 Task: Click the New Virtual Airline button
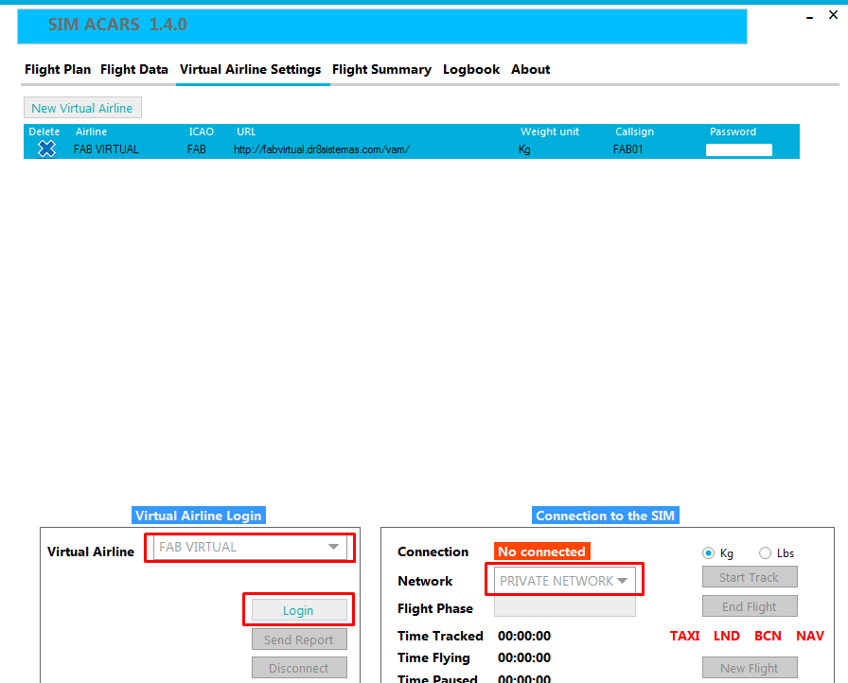(82, 108)
